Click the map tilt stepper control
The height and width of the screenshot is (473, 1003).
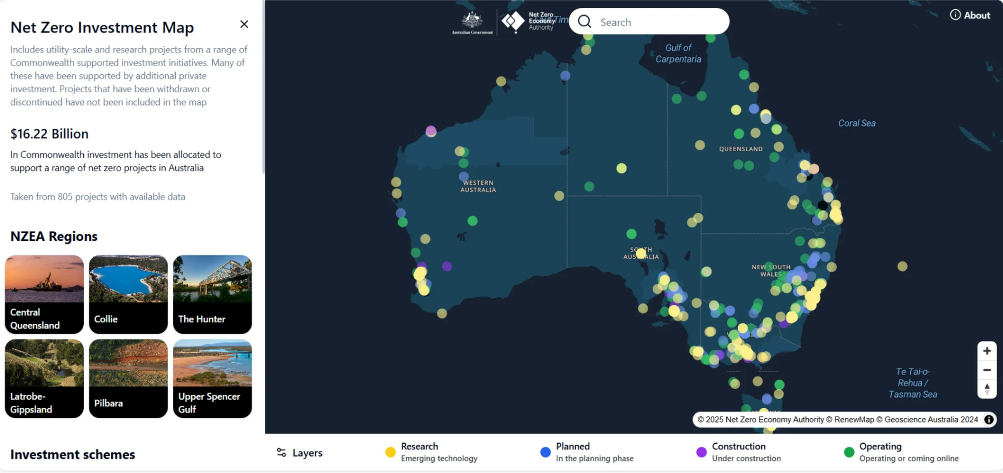coord(987,388)
